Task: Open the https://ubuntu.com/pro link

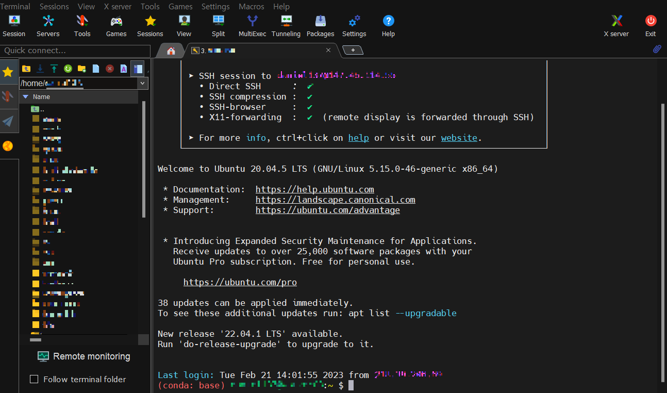Action: pyautogui.click(x=240, y=282)
